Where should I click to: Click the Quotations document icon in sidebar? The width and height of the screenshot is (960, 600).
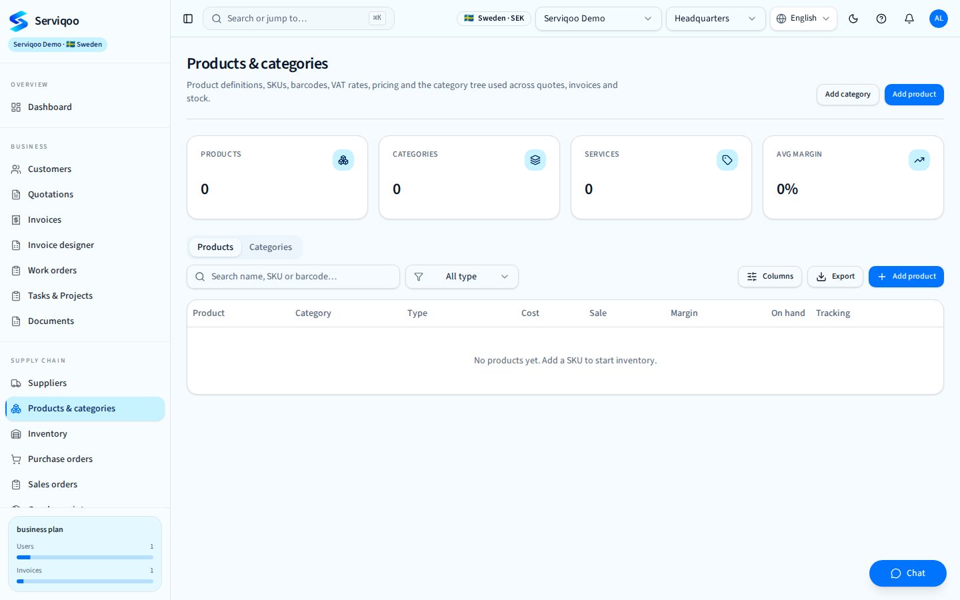tap(16, 195)
